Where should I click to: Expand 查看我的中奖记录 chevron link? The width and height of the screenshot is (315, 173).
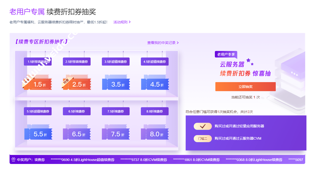[x=178, y=43]
